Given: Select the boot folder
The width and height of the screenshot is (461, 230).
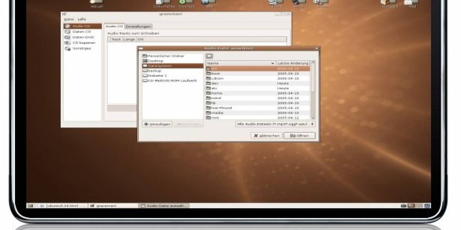Looking at the screenshot, I should [x=258, y=74].
